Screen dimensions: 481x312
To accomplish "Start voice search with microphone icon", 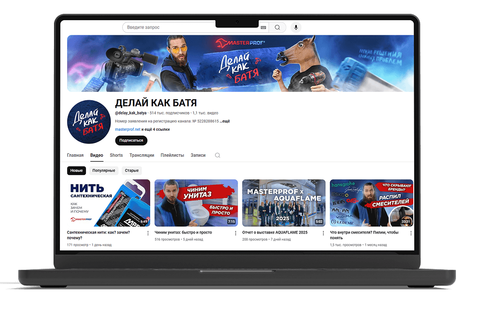I will [296, 28].
